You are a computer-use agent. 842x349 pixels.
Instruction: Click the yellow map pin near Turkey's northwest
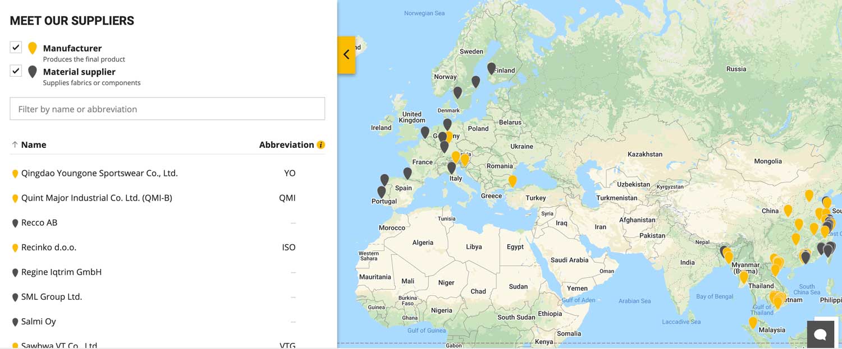pyautogui.click(x=512, y=180)
